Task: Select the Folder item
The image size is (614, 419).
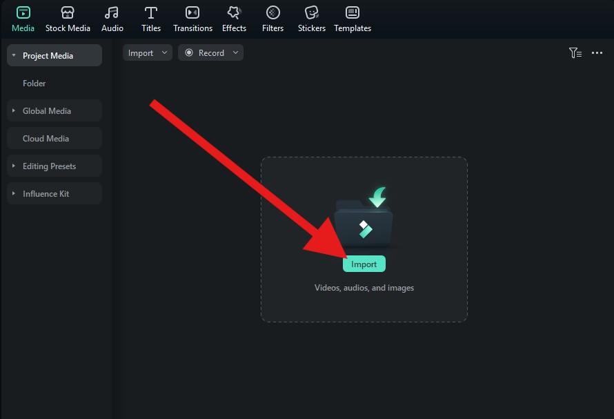Action: 34,83
